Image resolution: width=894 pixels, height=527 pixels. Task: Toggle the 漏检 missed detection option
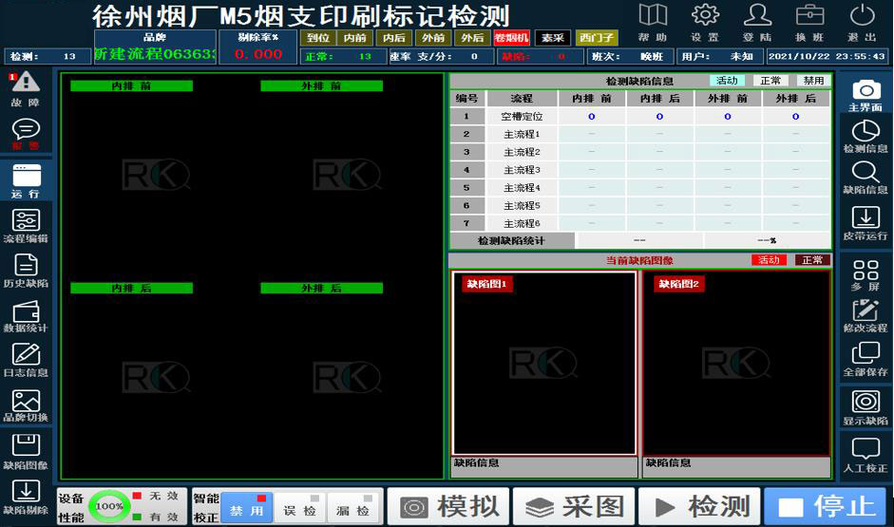353,508
